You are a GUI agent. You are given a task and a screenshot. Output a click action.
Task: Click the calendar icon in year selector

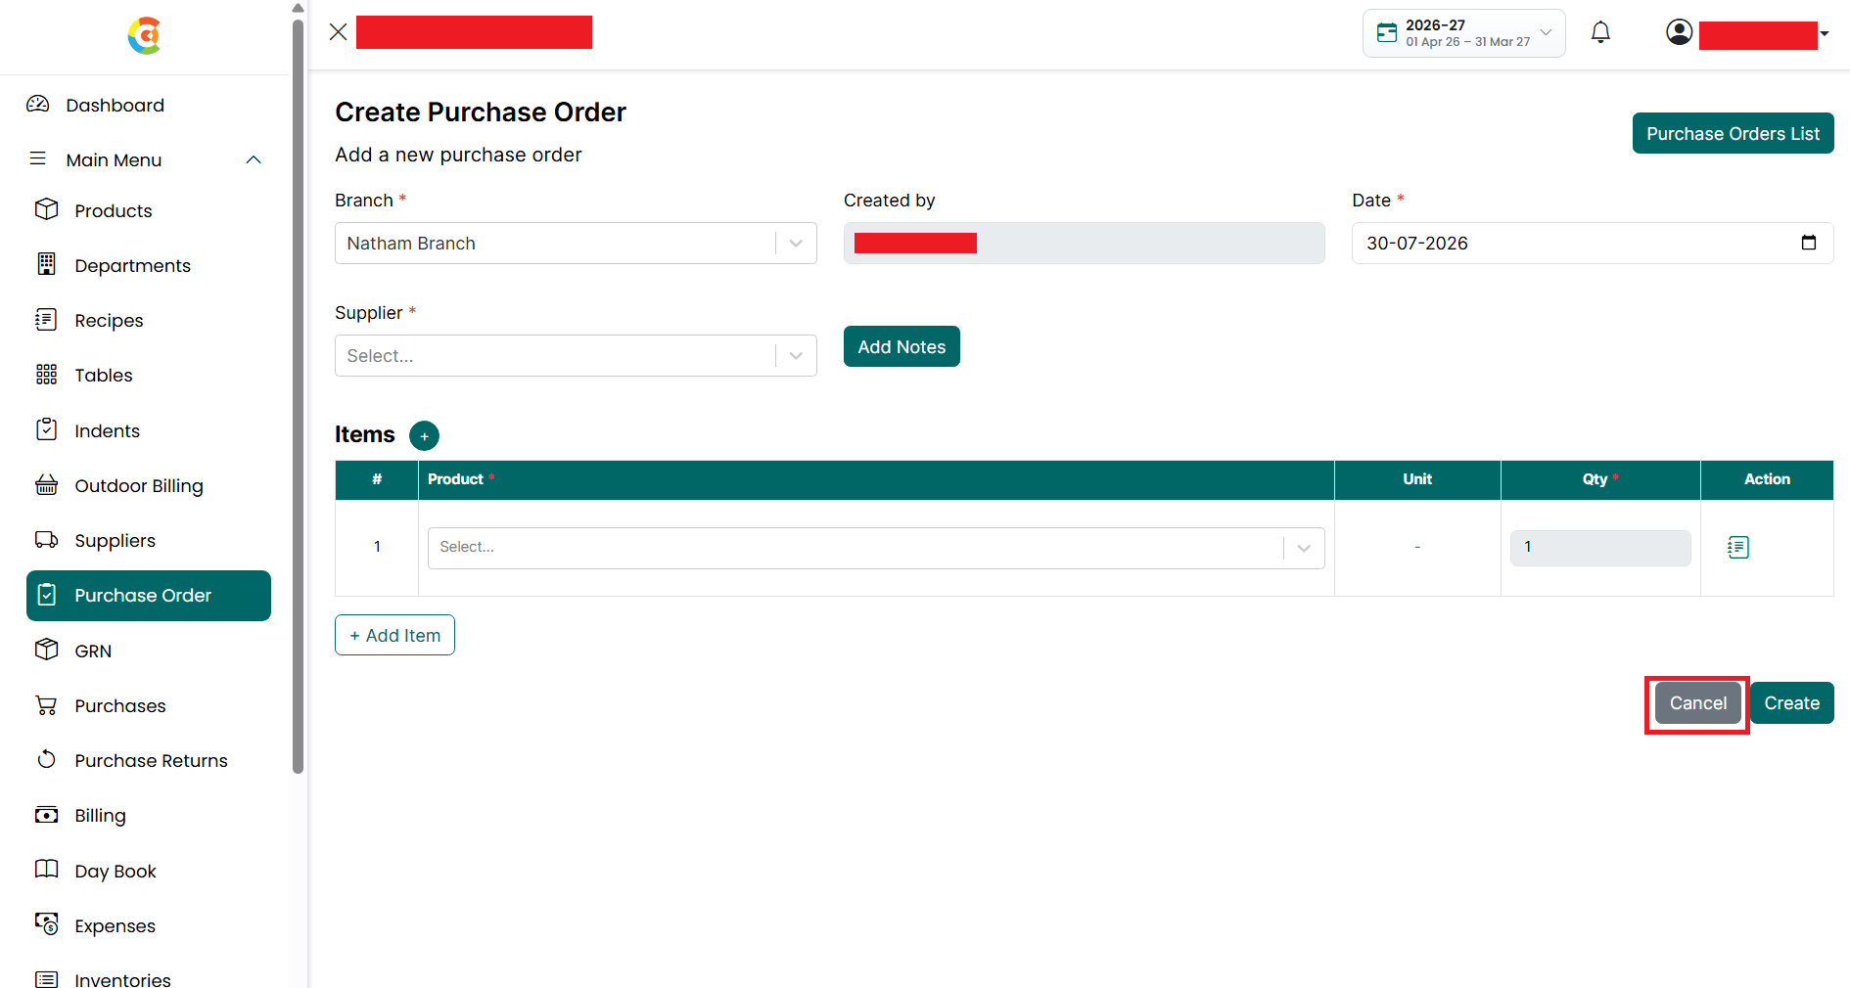[1386, 33]
